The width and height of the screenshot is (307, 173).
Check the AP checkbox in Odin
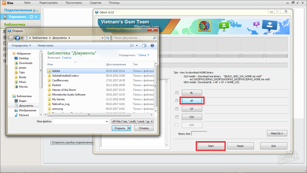point(177,100)
